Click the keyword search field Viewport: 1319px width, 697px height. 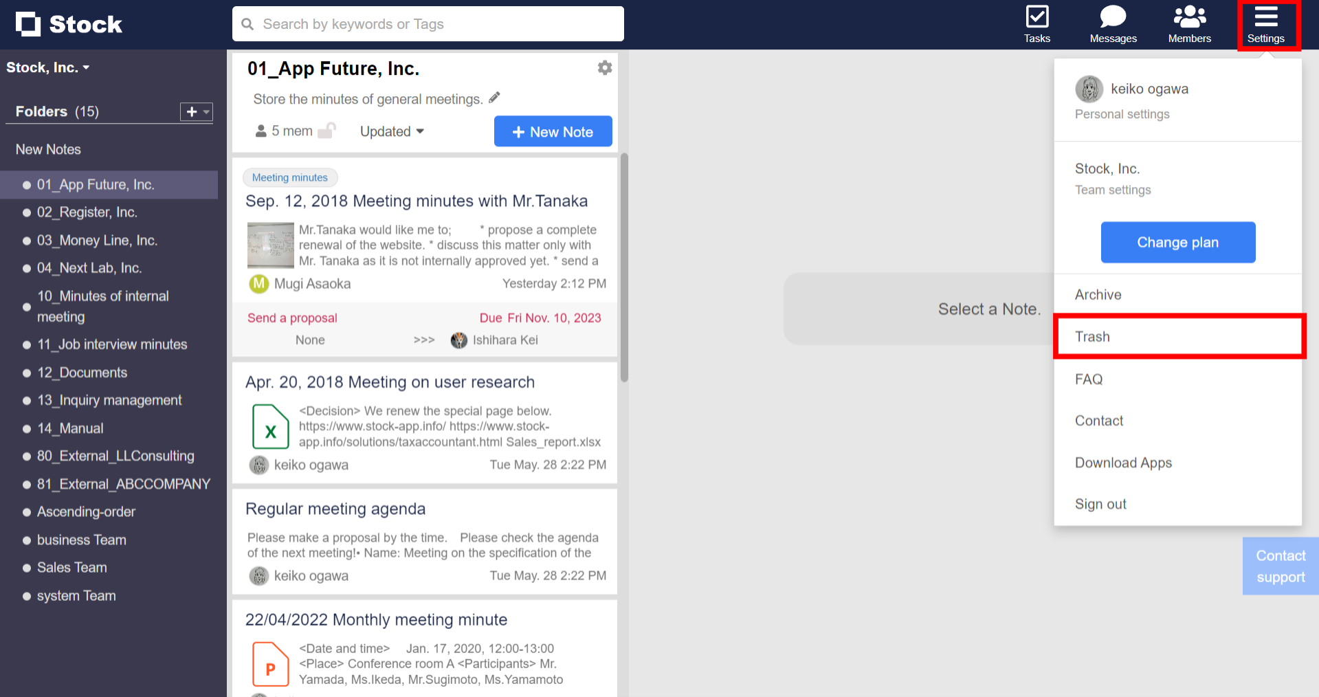click(428, 23)
